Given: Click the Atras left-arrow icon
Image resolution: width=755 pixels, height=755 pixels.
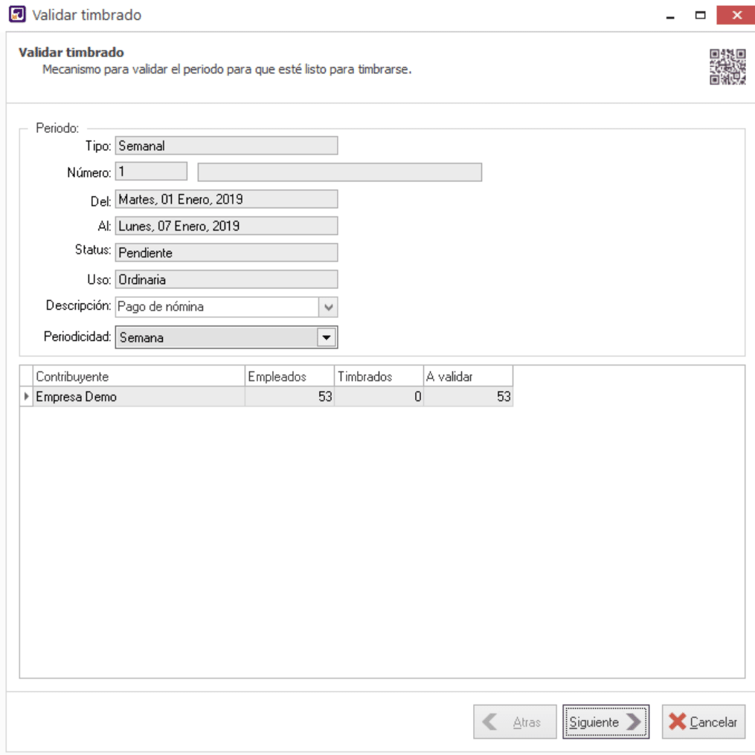Looking at the screenshot, I should pos(491,722).
